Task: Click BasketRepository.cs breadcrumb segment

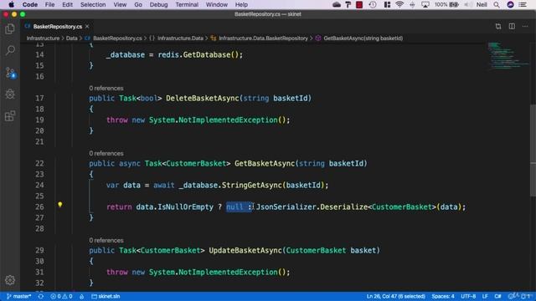Action: tap(114, 38)
